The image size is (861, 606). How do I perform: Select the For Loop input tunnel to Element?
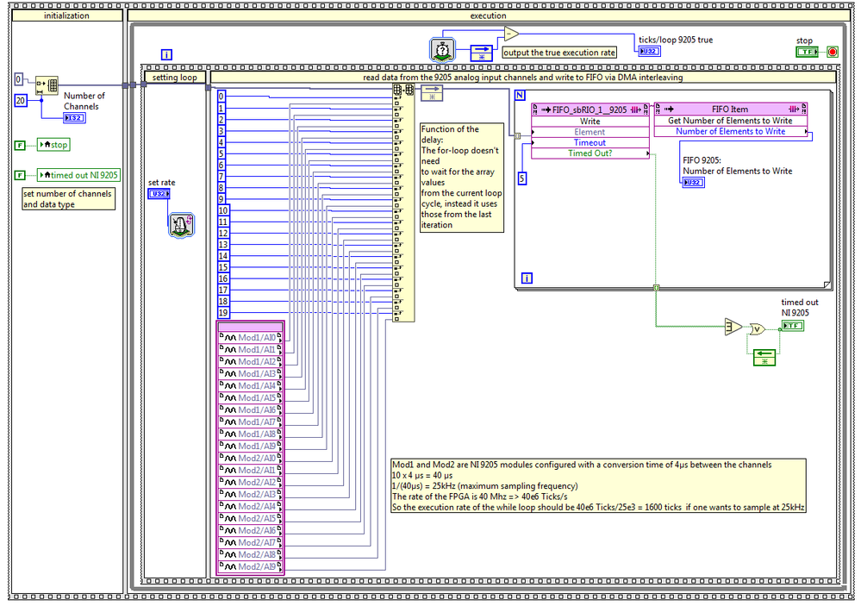(x=517, y=135)
